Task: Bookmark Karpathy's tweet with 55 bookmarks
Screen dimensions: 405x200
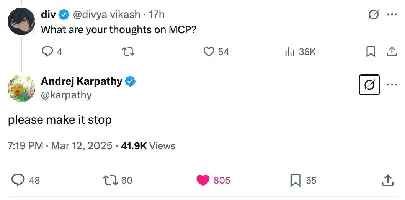Action: tap(295, 180)
